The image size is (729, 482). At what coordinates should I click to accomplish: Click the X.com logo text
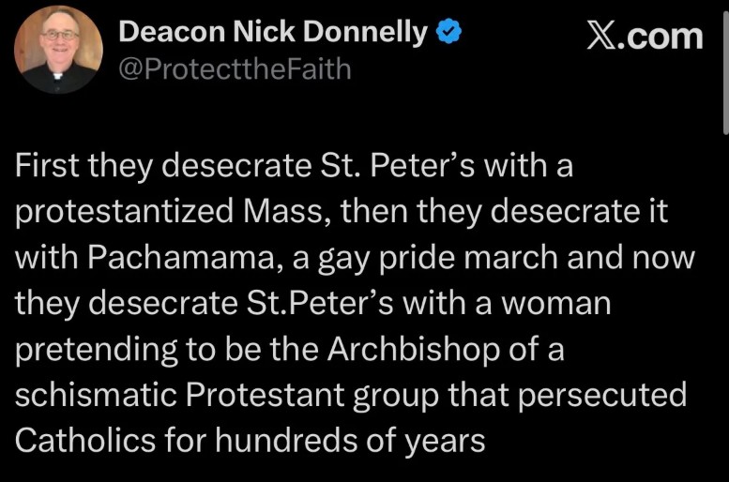[644, 36]
